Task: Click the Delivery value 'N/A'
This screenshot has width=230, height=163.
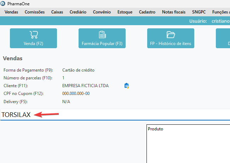Action: point(66,102)
